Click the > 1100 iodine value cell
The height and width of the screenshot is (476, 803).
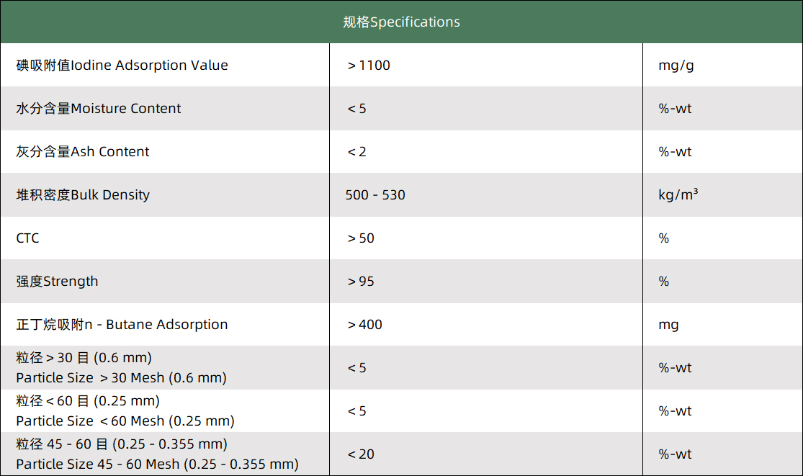pos(369,66)
